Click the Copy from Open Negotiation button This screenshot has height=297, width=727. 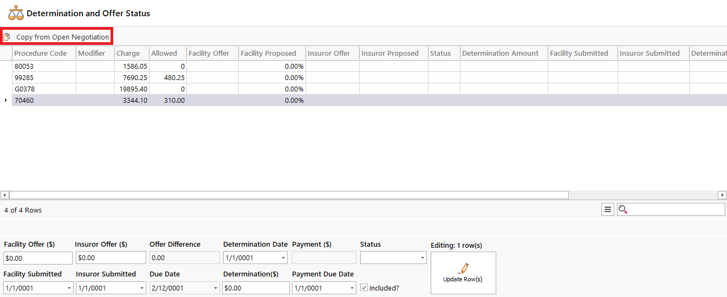click(57, 37)
